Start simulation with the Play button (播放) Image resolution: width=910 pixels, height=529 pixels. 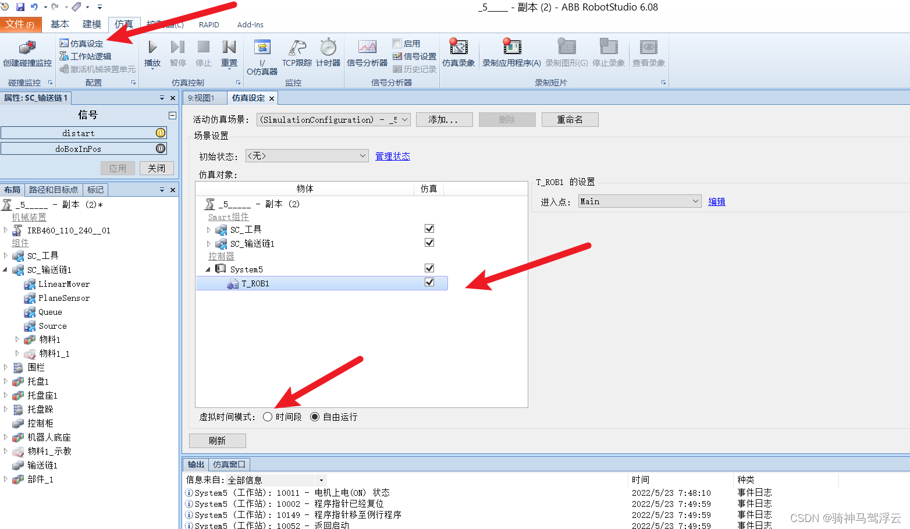click(x=152, y=54)
